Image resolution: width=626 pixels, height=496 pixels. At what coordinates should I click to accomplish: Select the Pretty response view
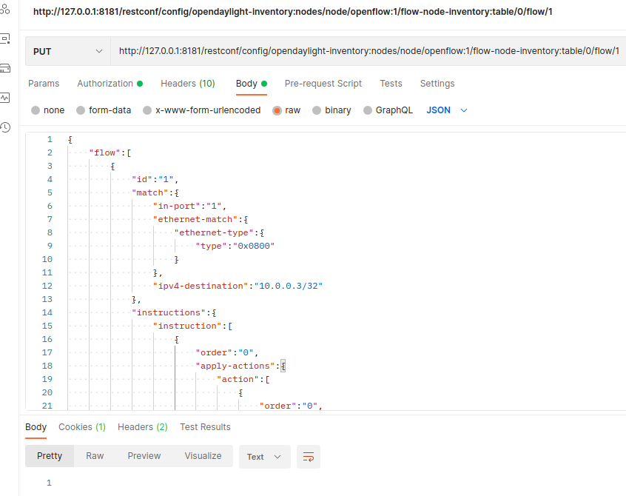pyautogui.click(x=50, y=456)
